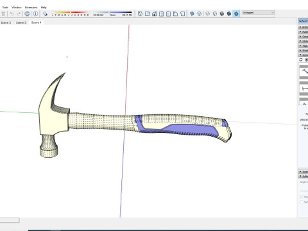The width and height of the screenshot is (308, 231).
Task: Switch to Back view
Action: pos(168,14)
